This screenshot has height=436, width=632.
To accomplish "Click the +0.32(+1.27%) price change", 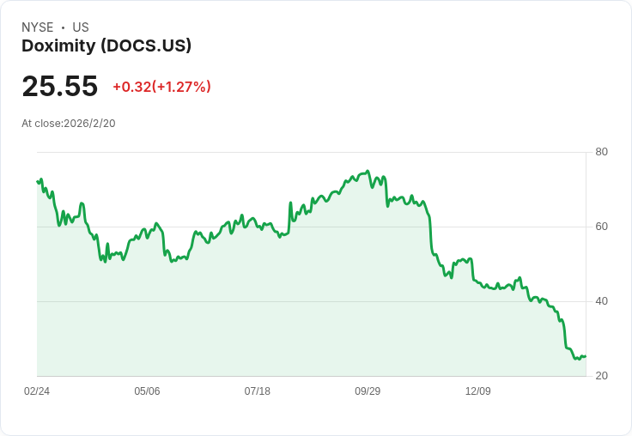I will point(161,87).
